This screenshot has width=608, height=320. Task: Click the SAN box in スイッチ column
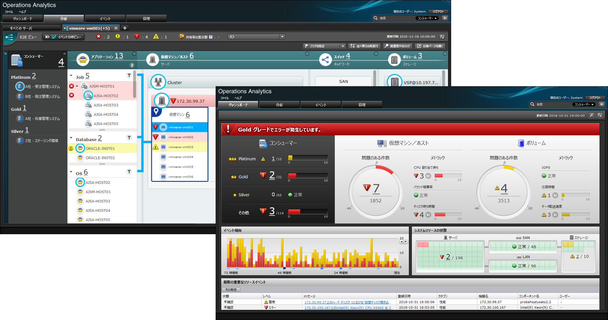pyautogui.click(x=343, y=82)
